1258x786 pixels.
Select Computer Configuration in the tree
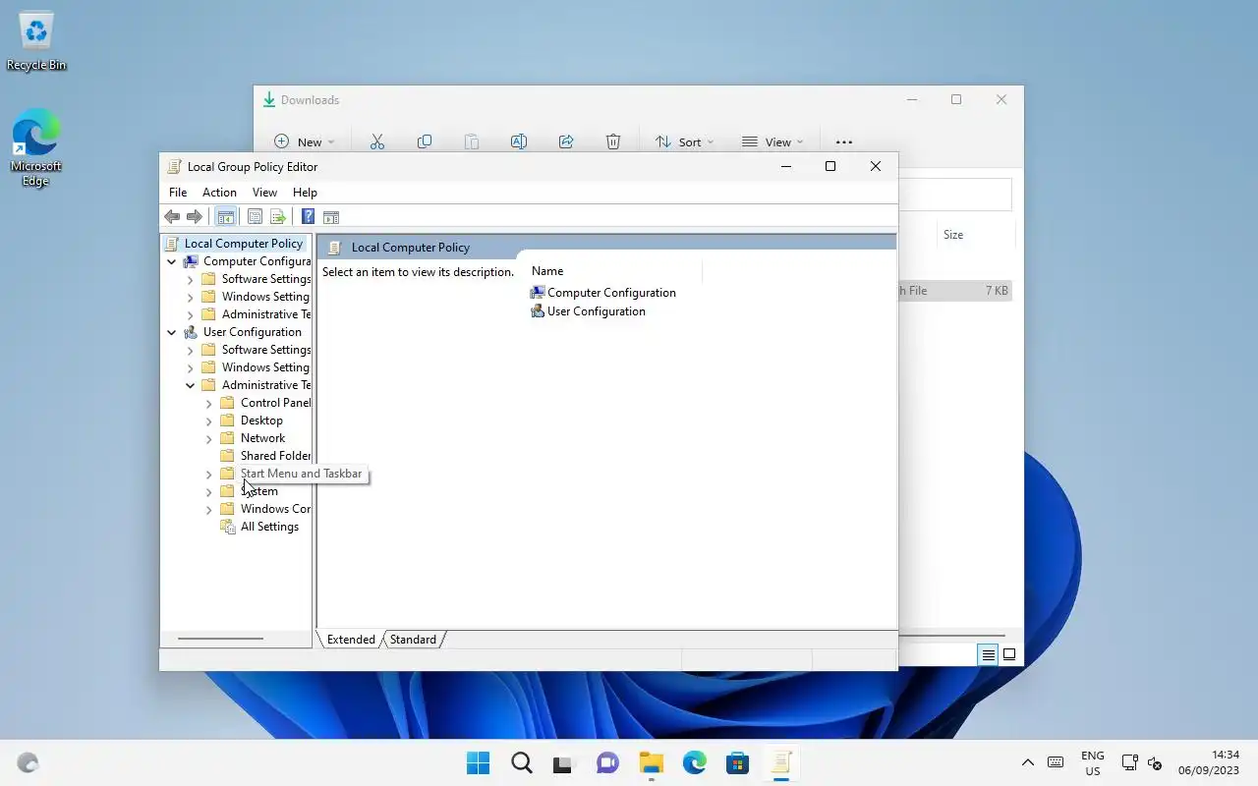(x=257, y=261)
